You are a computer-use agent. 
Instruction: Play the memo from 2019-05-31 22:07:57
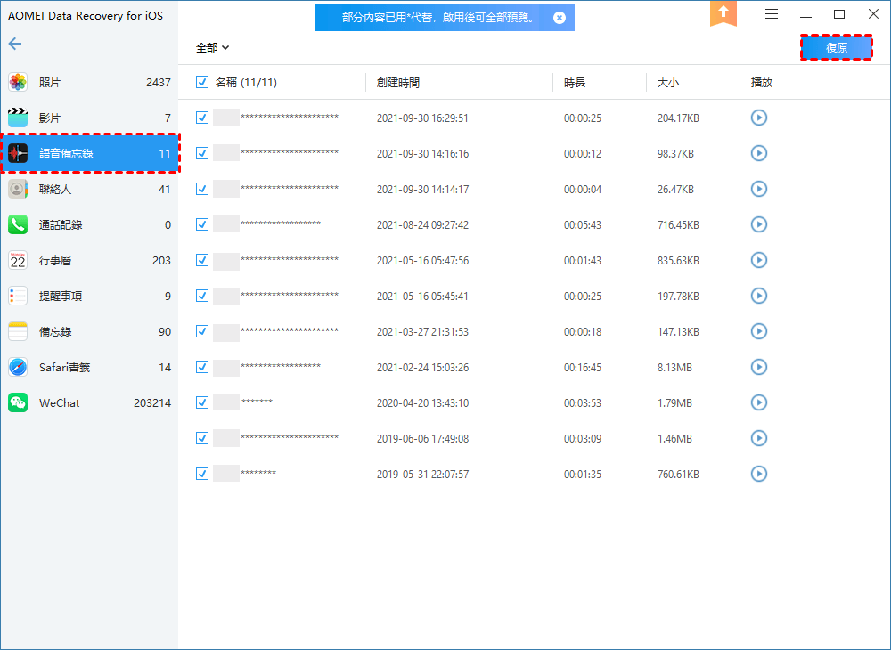point(758,474)
